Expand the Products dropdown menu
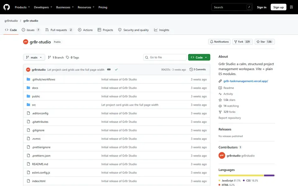298x186 pixels. coord(22,7)
